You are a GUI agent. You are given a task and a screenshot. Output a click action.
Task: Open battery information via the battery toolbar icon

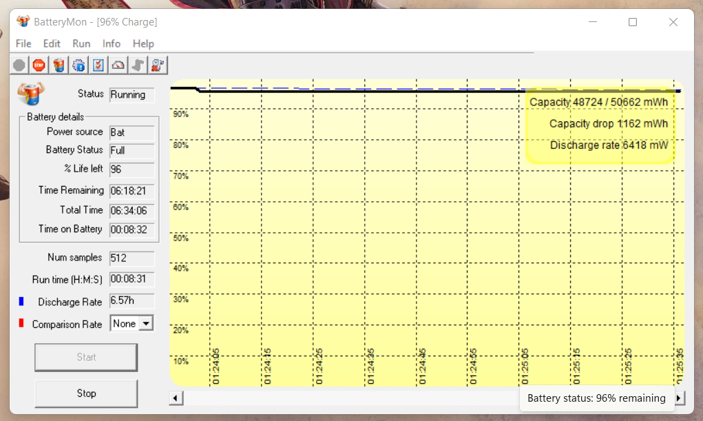pos(59,65)
